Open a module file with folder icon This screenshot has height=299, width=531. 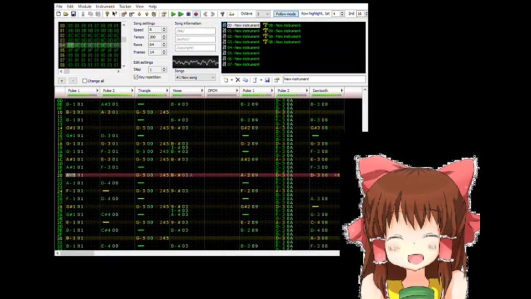[66, 14]
